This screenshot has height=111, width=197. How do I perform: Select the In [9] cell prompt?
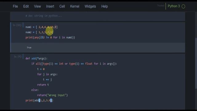(18, 57)
